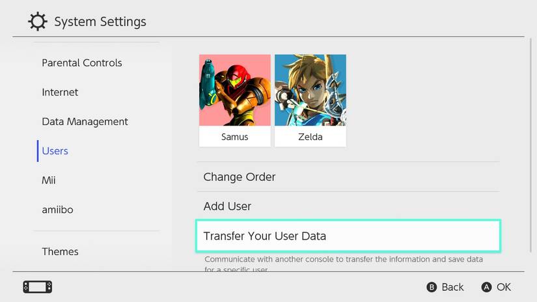Select Samus user avatar image
Screen dimensions: 537x302
coord(234,90)
